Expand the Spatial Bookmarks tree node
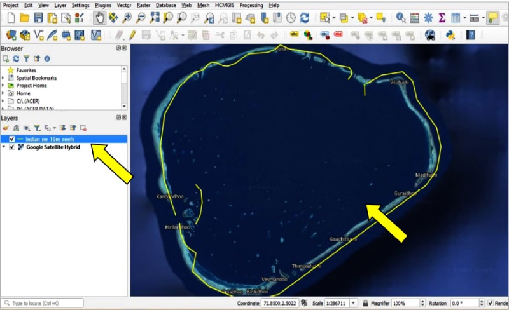This screenshot has width=509, height=310. 3,78
